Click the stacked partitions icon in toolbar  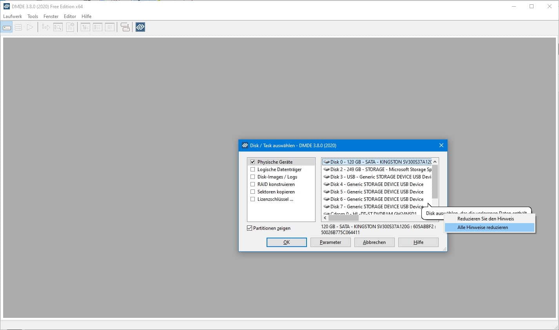point(18,27)
